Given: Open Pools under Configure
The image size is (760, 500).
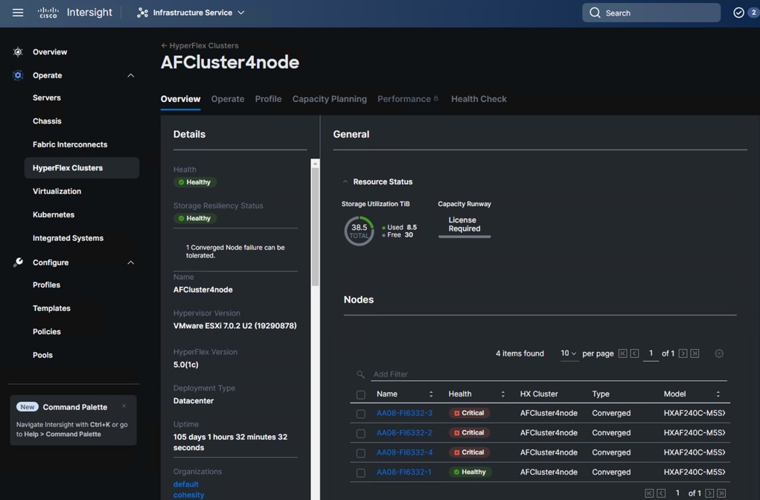Looking at the screenshot, I should (x=42, y=355).
